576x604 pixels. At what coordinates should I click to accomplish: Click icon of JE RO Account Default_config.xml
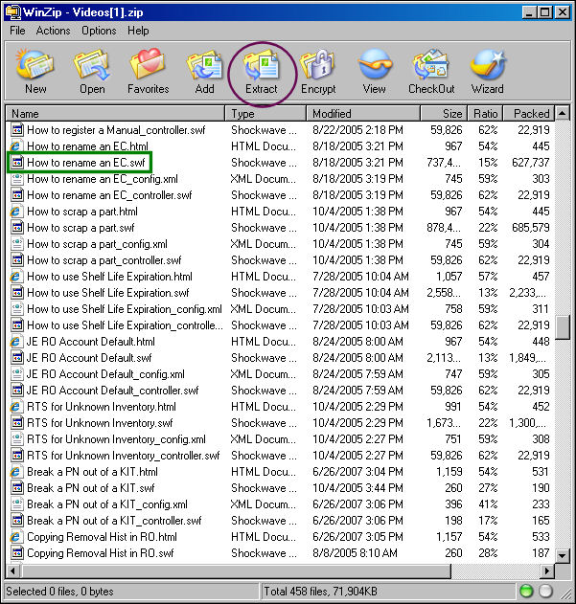pyautogui.click(x=16, y=374)
